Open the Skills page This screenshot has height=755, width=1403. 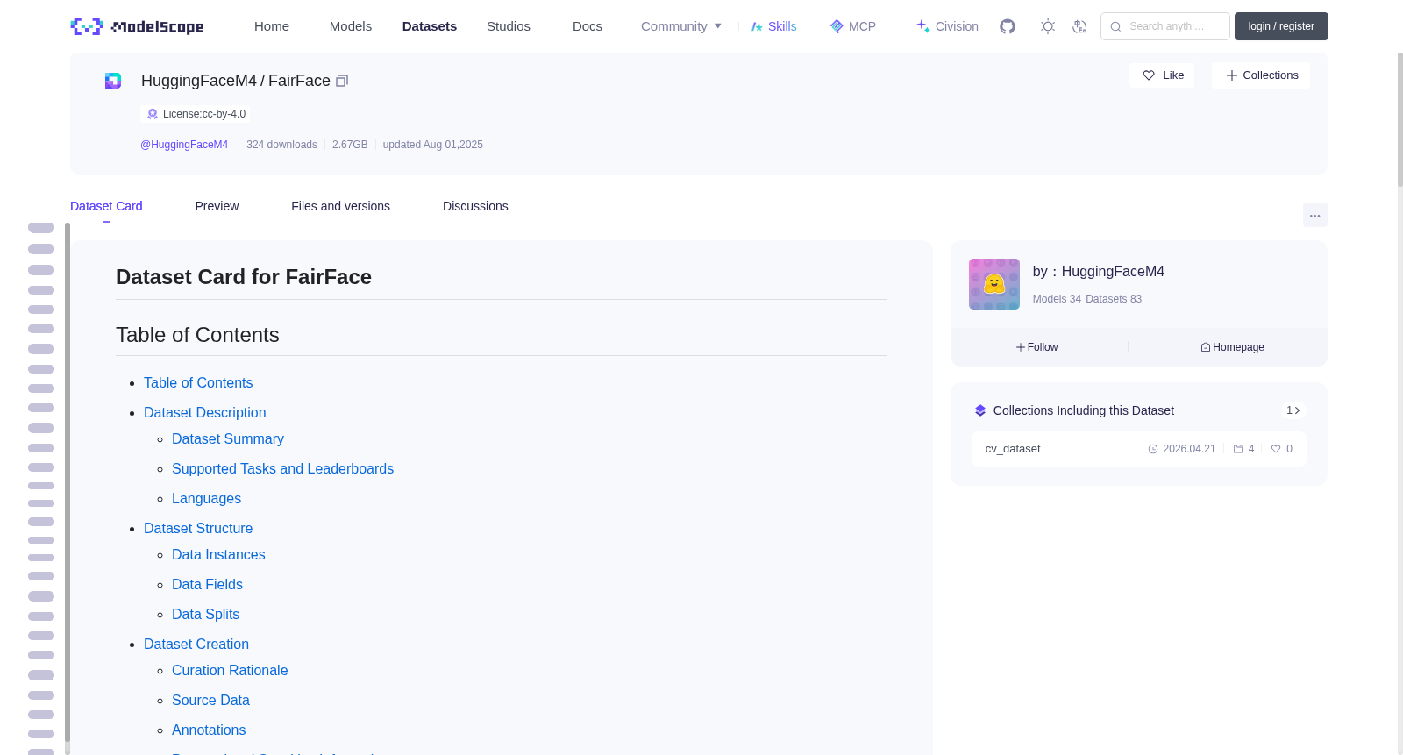pyautogui.click(x=774, y=26)
